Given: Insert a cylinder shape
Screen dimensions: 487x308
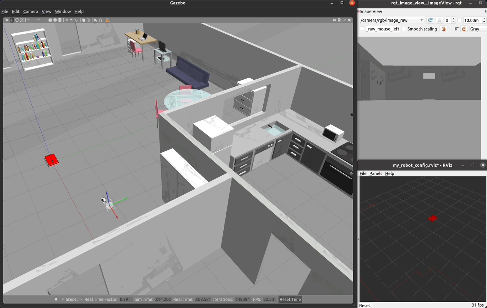Looking at the screenshot, I should point(60,20).
